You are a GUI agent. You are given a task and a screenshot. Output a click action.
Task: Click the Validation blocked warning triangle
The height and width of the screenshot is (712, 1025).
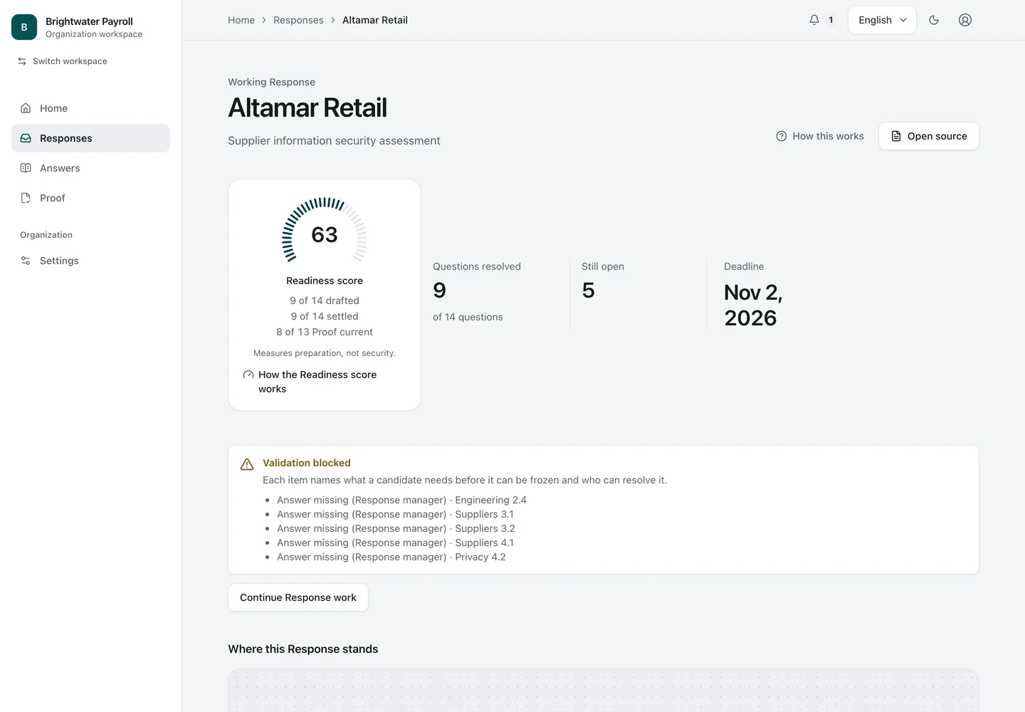(x=247, y=464)
